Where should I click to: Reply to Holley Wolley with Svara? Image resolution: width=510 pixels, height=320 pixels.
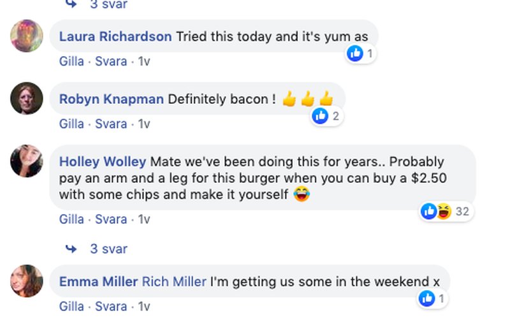110,219
